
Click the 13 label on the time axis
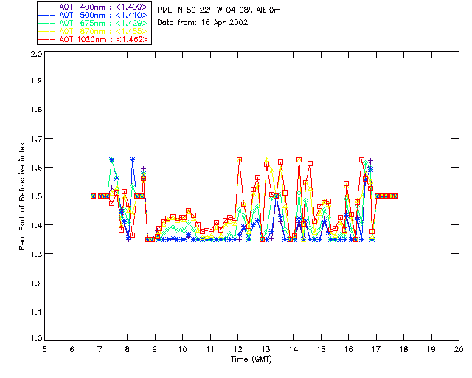click(x=265, y=349)
